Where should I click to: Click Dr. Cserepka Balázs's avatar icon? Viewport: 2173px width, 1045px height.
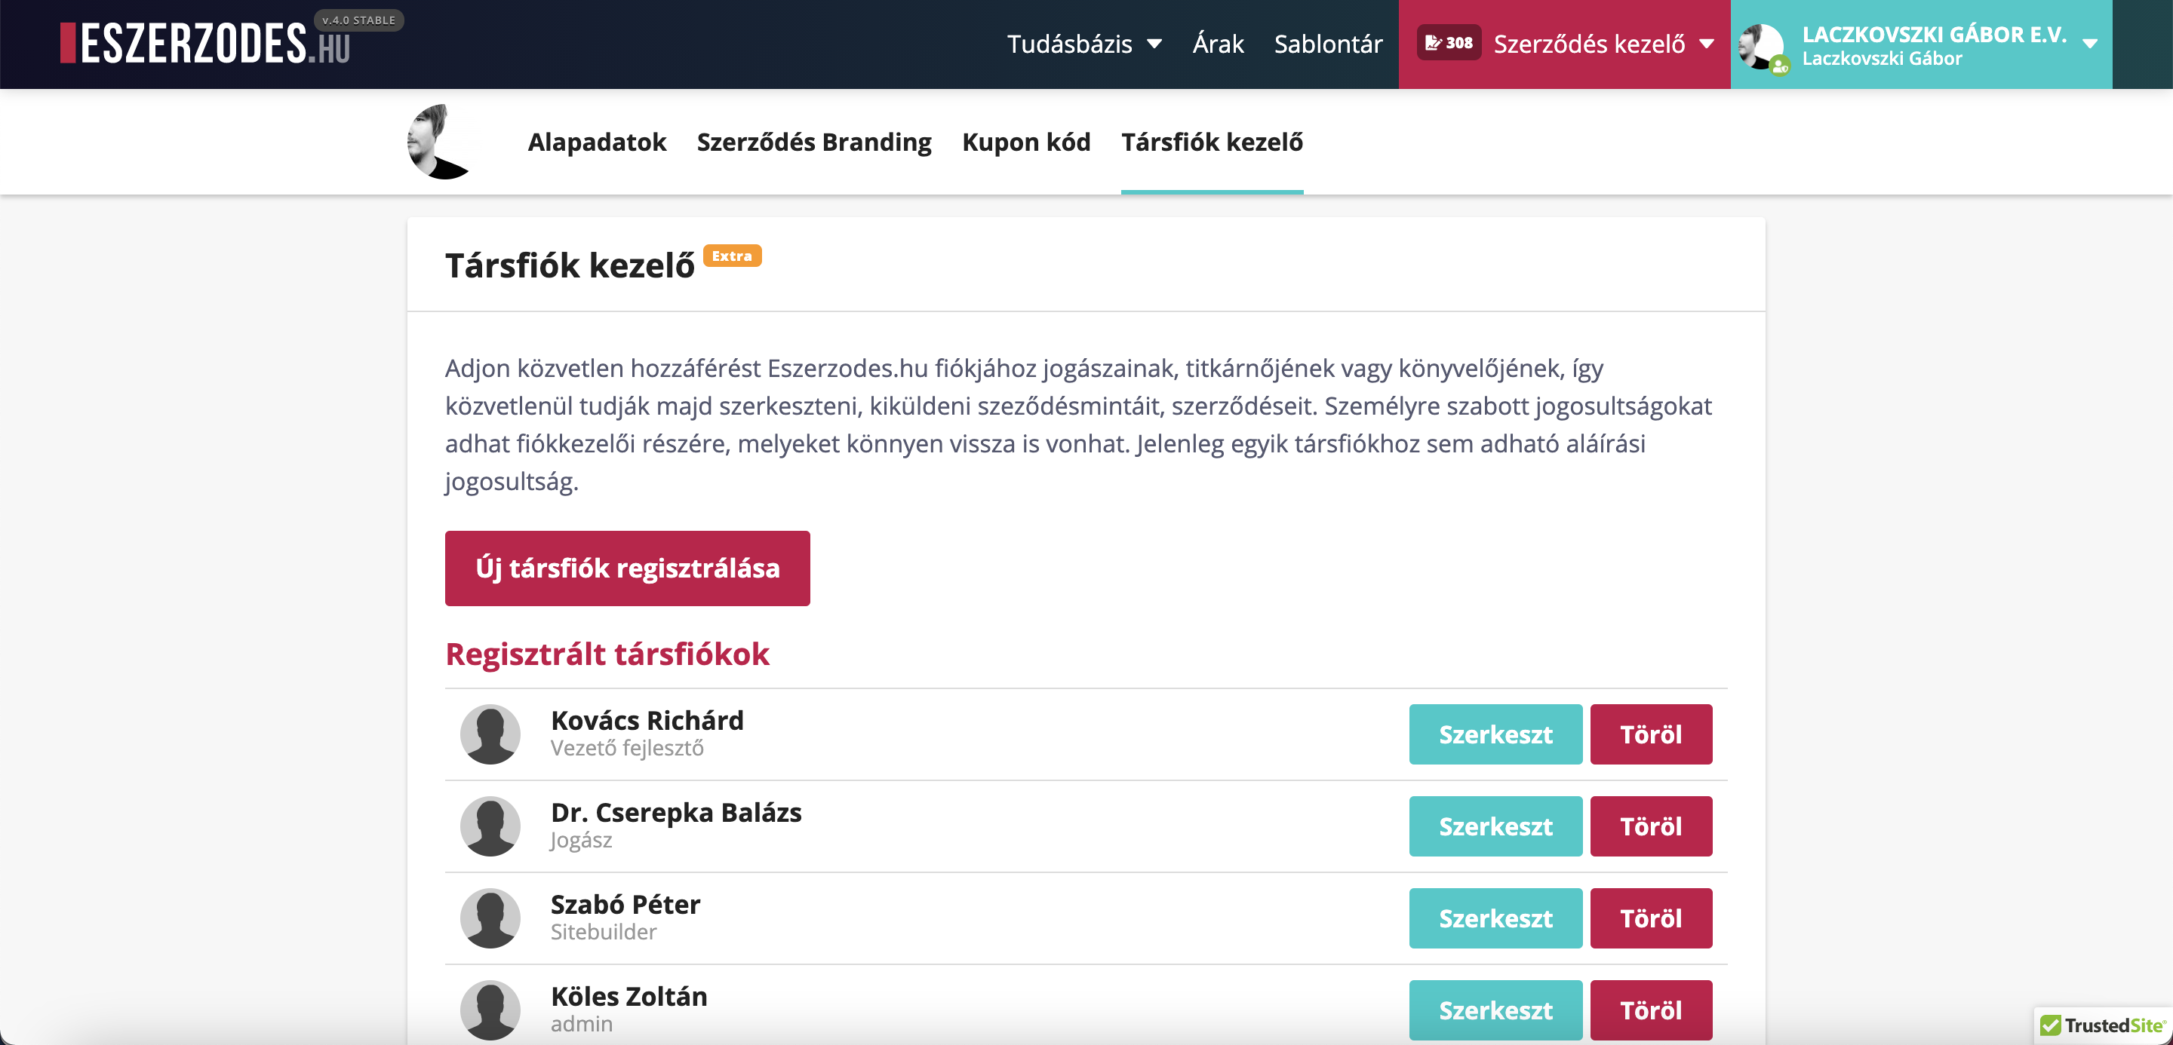pyautogui.click(x=490, y=826)
